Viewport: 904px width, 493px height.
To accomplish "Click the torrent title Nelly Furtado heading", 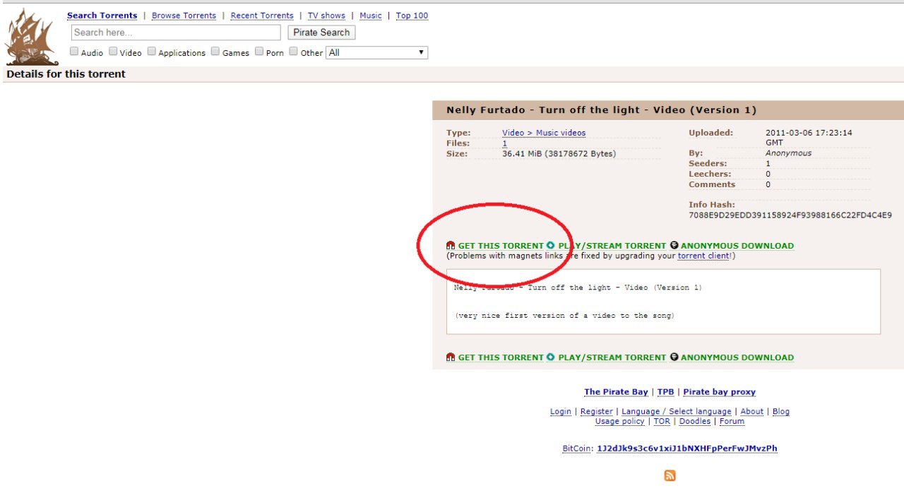I will [x=601, y=110].
